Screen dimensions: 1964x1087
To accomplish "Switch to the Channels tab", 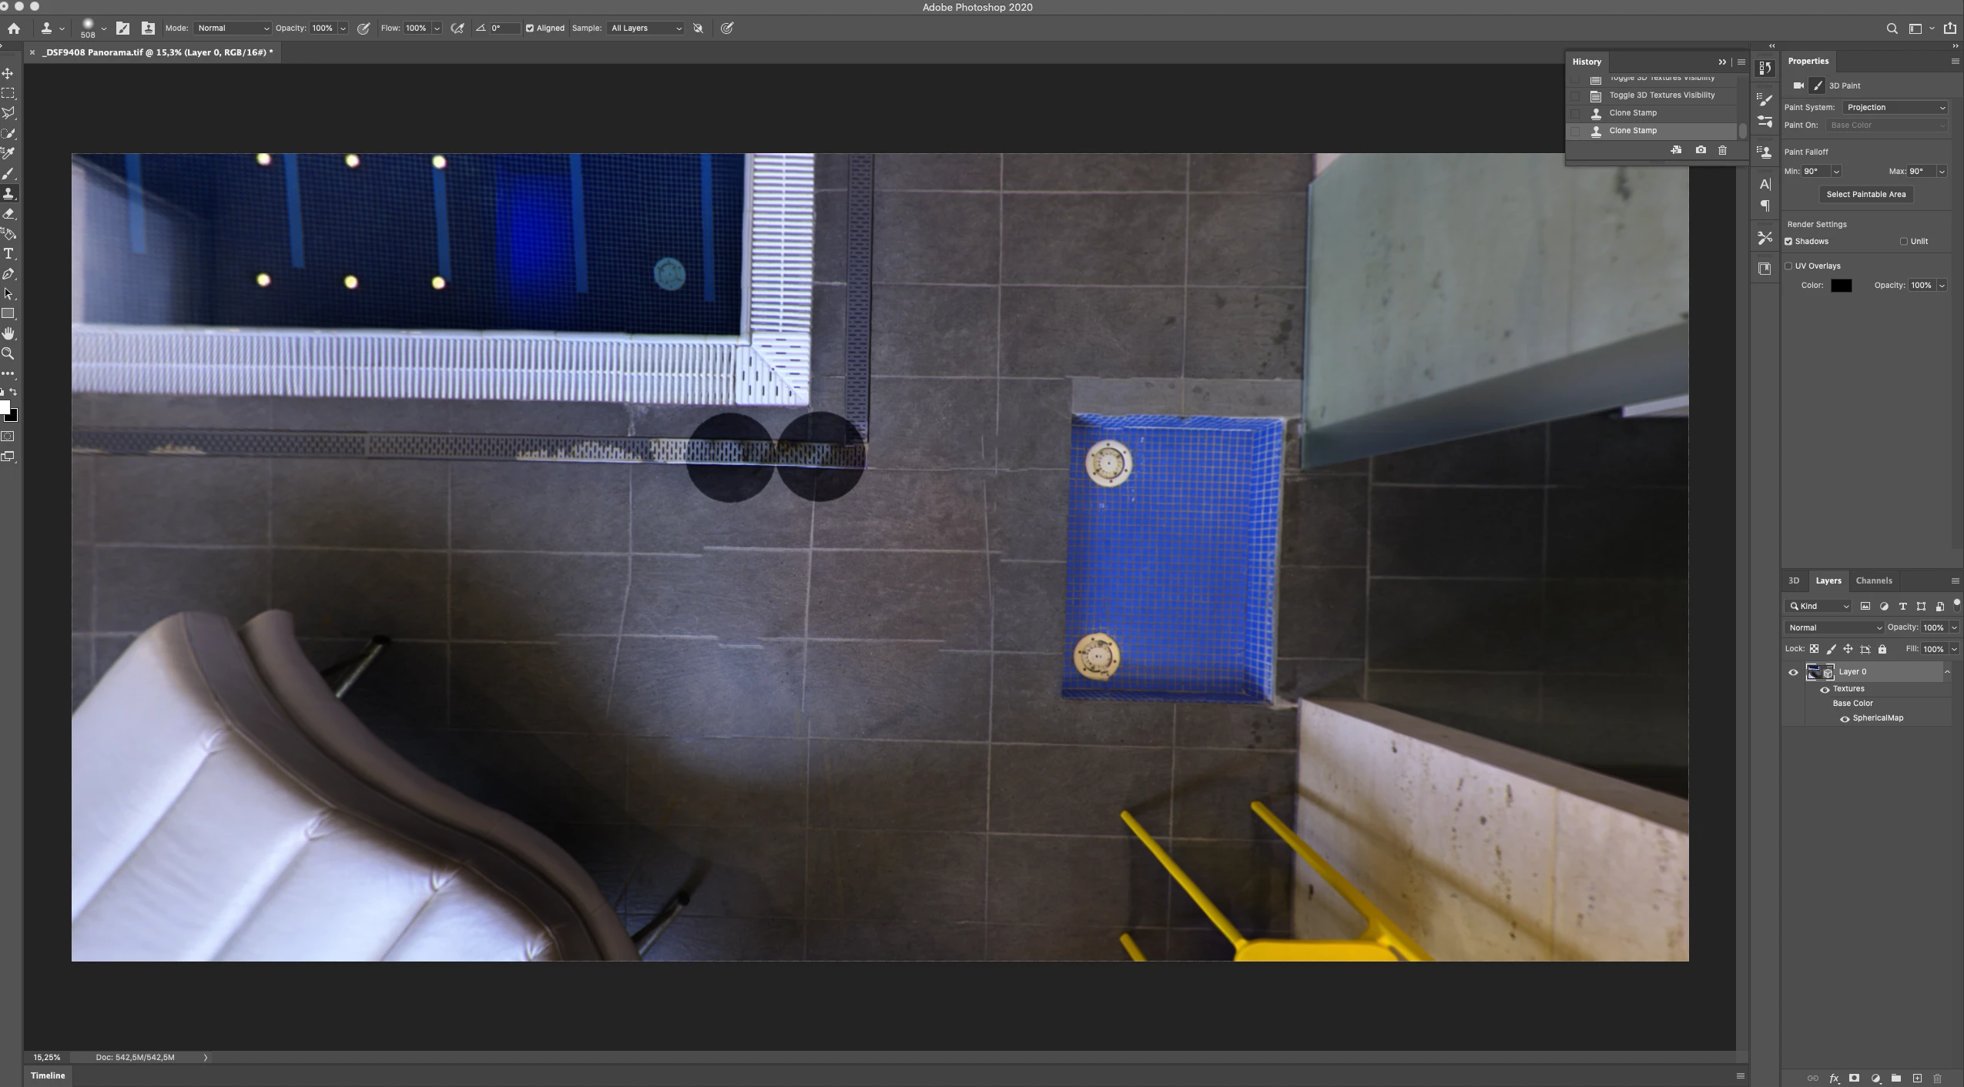I will [x=1873, y=580].
